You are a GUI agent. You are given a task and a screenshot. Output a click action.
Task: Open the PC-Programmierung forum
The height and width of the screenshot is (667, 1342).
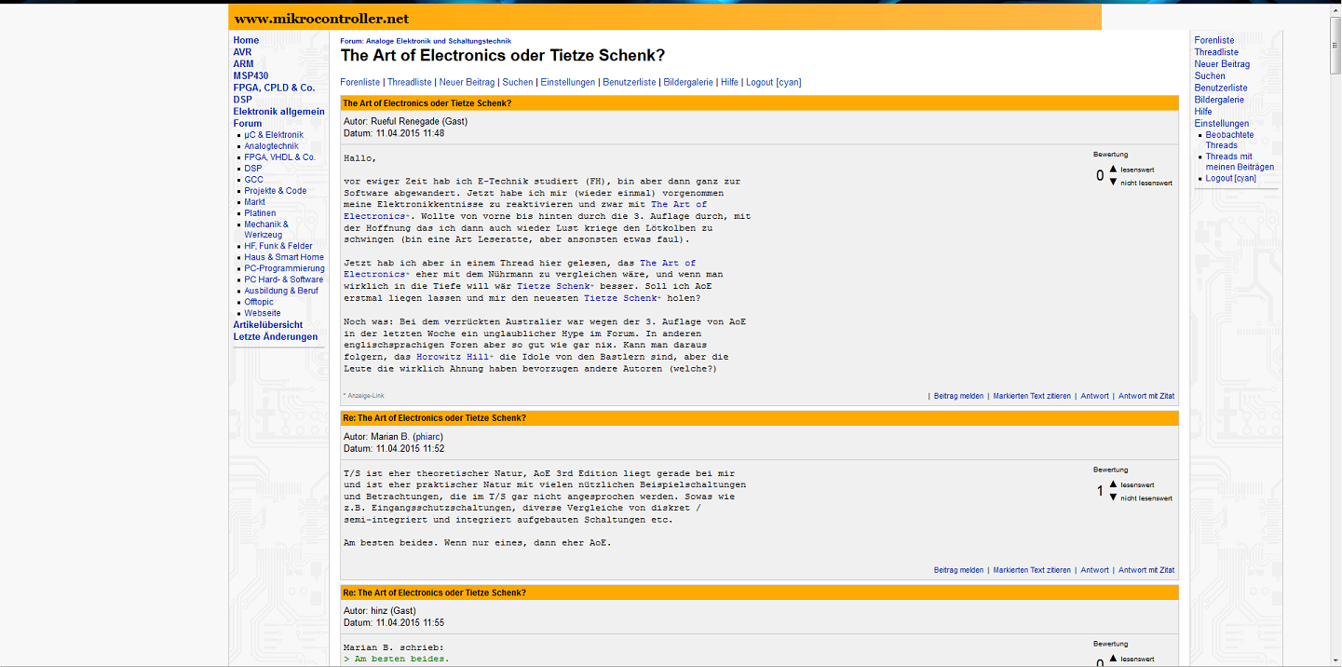(284, 268)
